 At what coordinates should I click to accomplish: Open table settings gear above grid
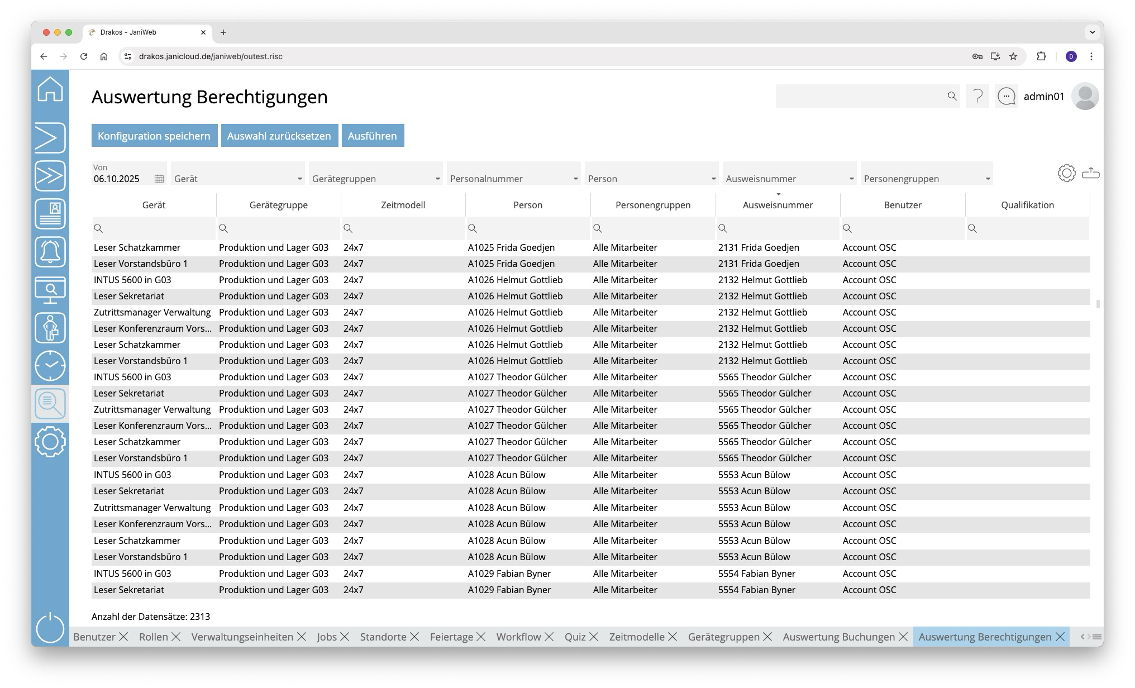tap(1066, 173)
